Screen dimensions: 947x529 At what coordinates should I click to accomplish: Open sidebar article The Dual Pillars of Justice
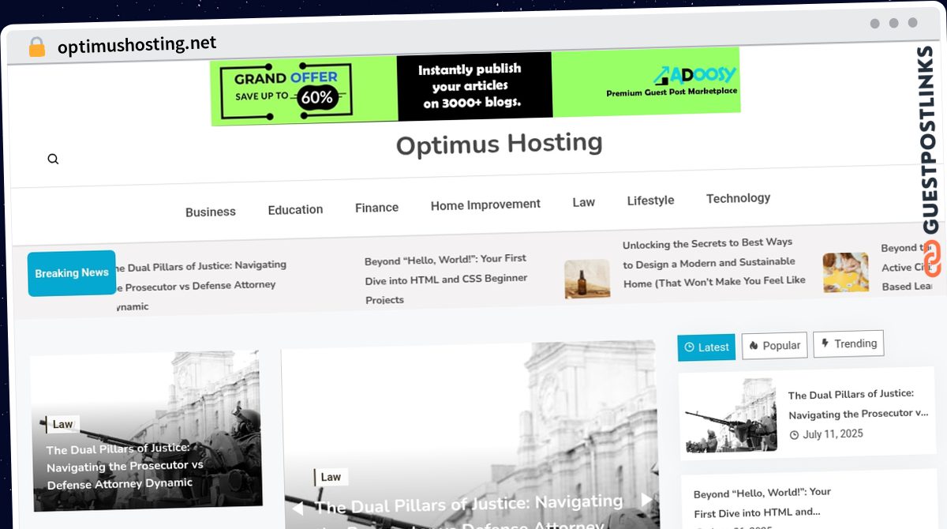tap(859, 403)
